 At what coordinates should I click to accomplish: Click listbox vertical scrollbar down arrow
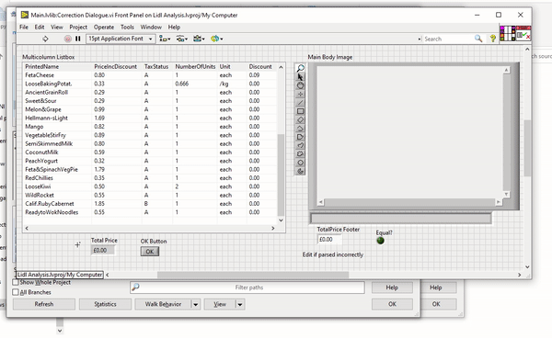click(281, 220)
